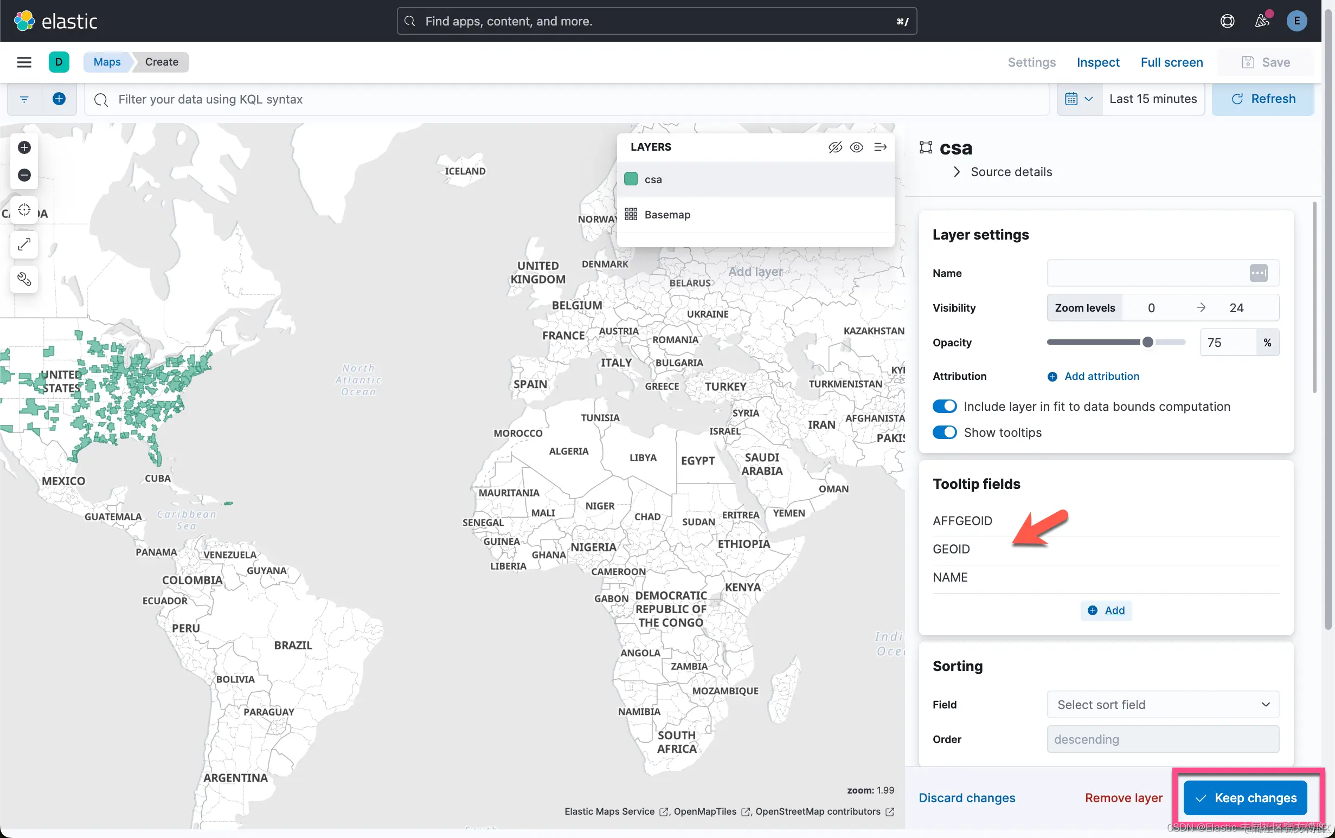
Task: Click the Keep changes button
Action: tap(1245, 797)
